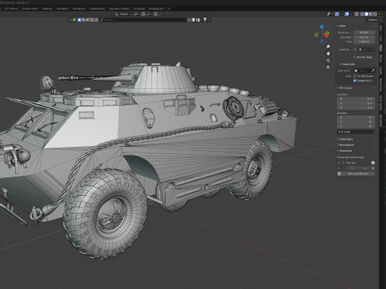Open object types visibility selector
The width and height of the screenshot is (386, 289).
pos(329,14)
